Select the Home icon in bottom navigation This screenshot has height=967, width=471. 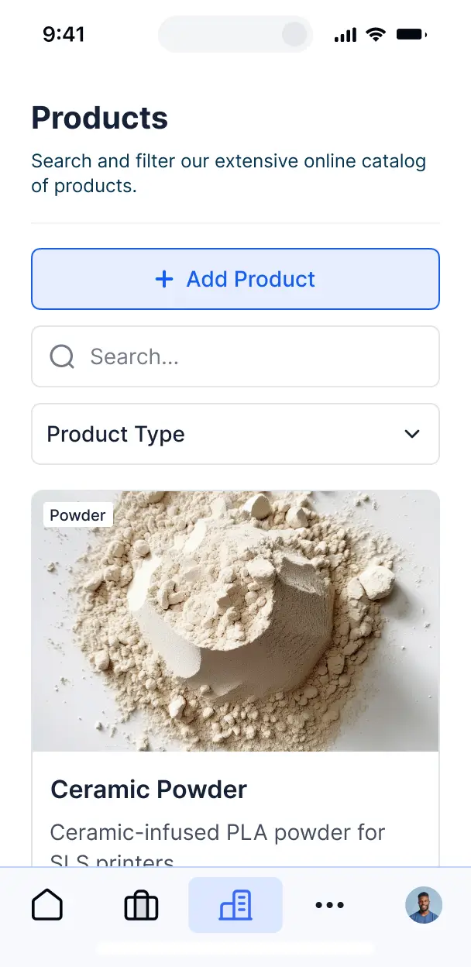click(47, 904)
